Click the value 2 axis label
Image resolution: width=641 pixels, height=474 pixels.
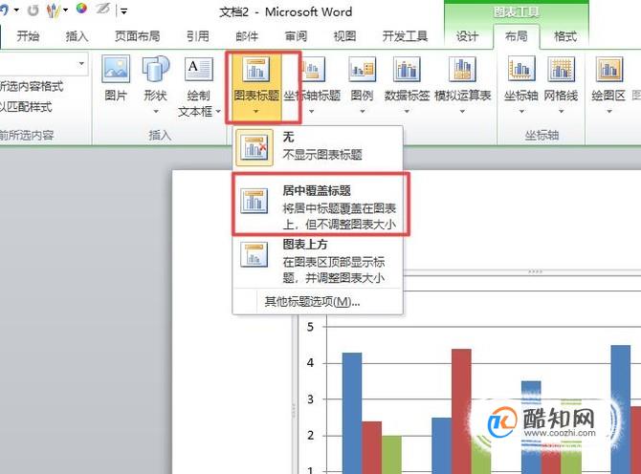[x=310, y=435]
